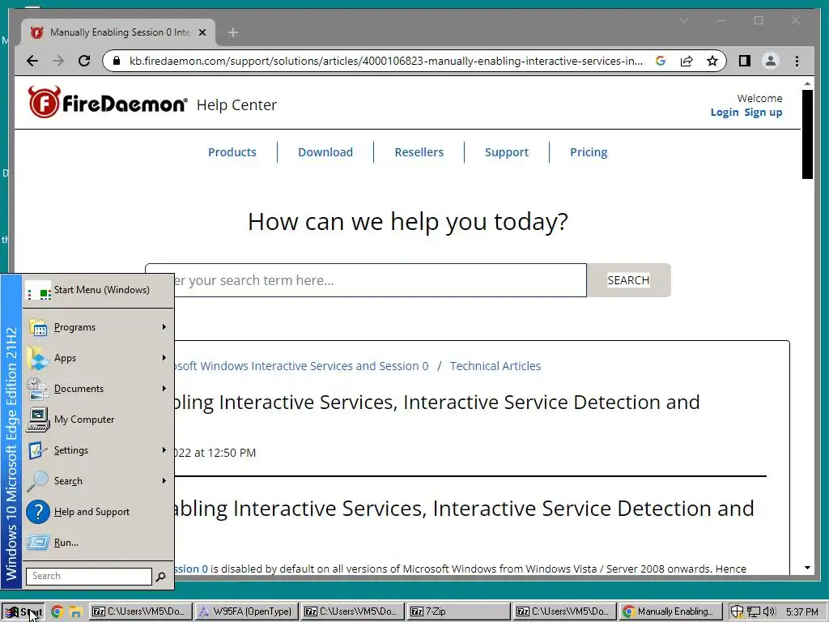Expand Search submenu arrow
Image resolution: width=829 pixels, height=622 pixels.
(x=164, y=480)
